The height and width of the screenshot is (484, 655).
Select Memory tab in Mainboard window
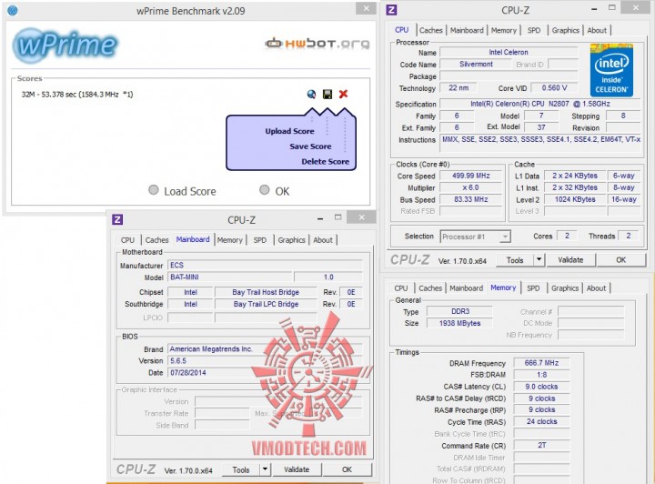point(230,240)
